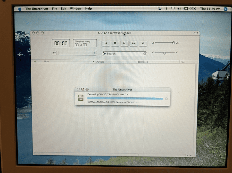
Task: Toggle the SIDPLAY toolbar pill button
Action: coord(196,33)
